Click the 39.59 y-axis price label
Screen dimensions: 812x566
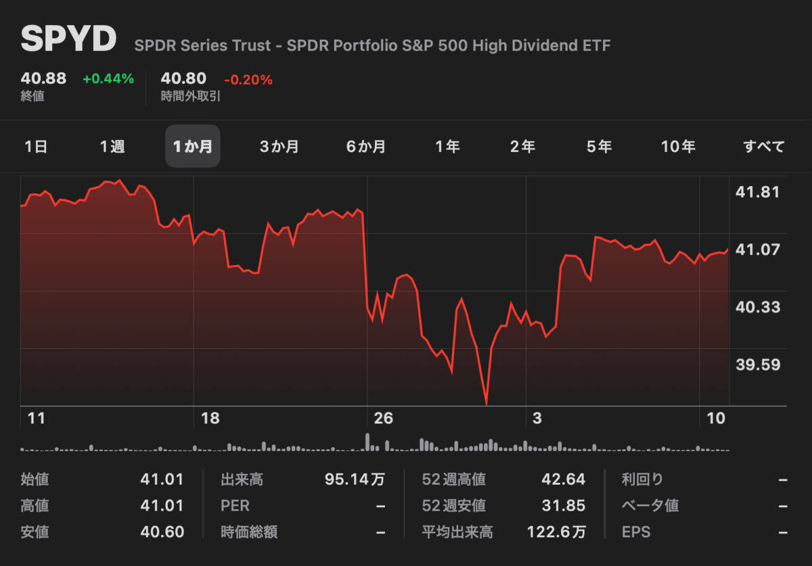[757, 364]
